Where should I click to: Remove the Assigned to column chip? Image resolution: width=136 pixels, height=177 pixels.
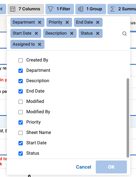40,44
